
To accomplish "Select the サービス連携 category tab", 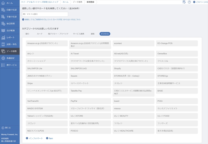I will click(78, 34).
